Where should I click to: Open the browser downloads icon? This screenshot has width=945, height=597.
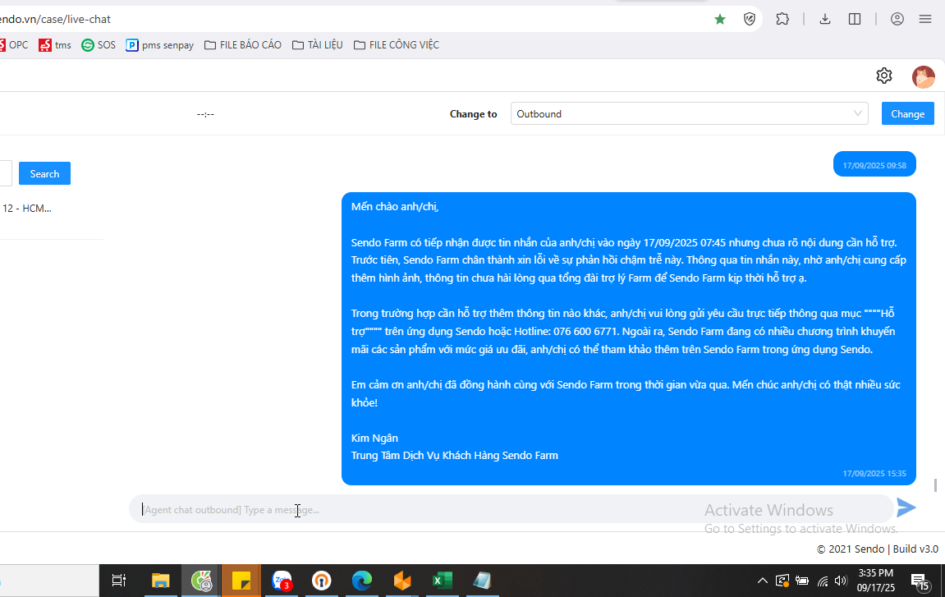[825, 19]
